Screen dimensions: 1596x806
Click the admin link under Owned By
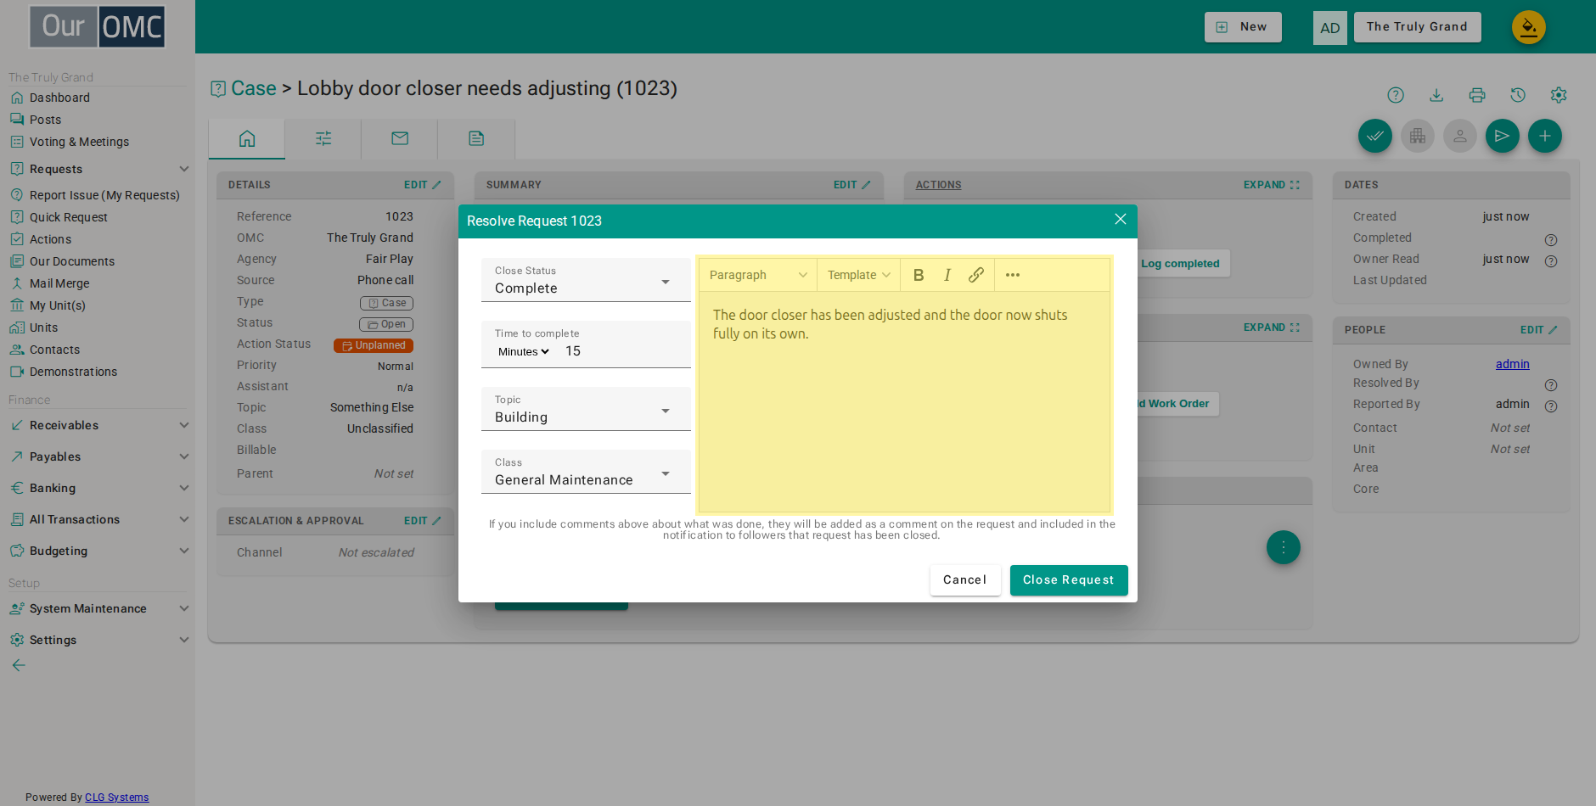(1512, 364)
